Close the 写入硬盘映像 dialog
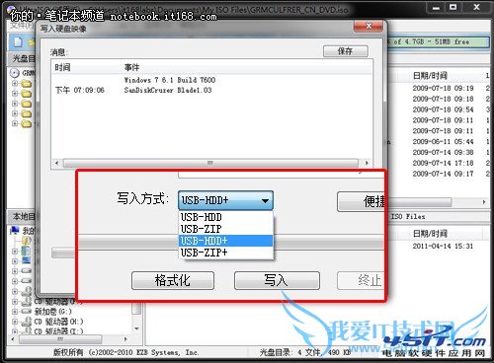 (369, 26)
